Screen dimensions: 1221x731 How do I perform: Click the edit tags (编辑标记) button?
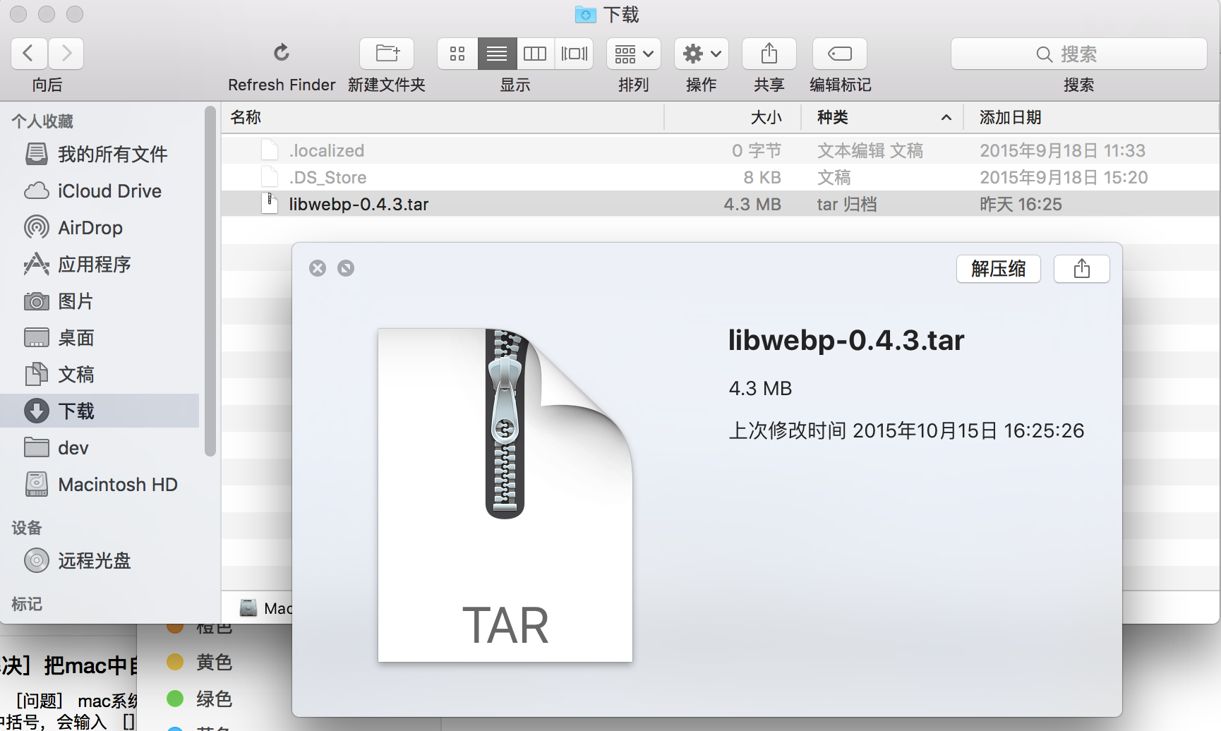tap(840, 54)
